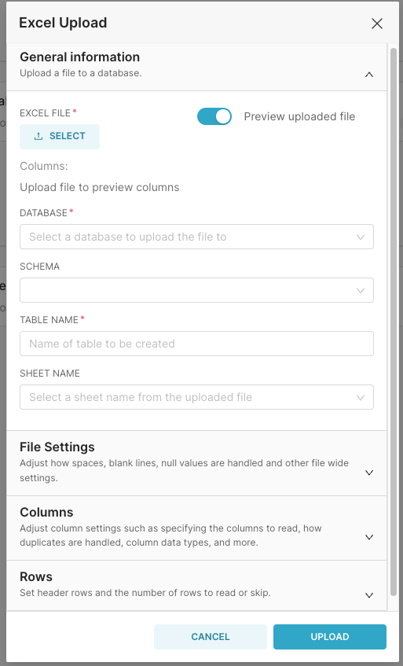403x666 pixels.
Task: Click the upload icon in the Select button
Action: tap(38, 136)
